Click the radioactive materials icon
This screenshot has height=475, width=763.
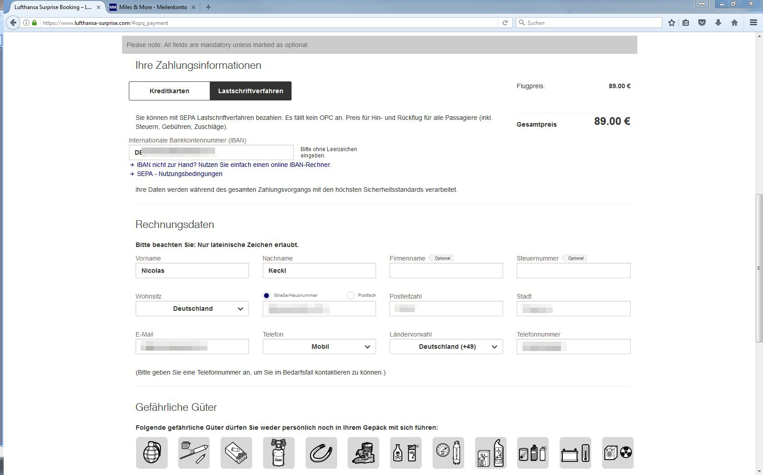618,453
